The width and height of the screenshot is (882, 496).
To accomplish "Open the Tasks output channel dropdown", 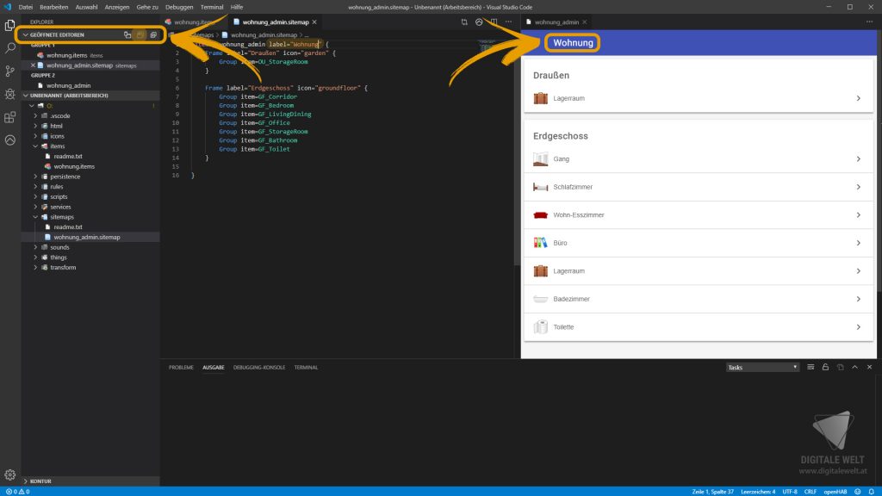I will point(762,367).
